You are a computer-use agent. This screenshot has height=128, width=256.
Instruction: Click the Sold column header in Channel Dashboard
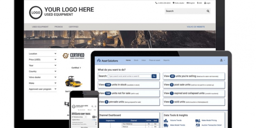pyautogui.click(x=155, y=120)
